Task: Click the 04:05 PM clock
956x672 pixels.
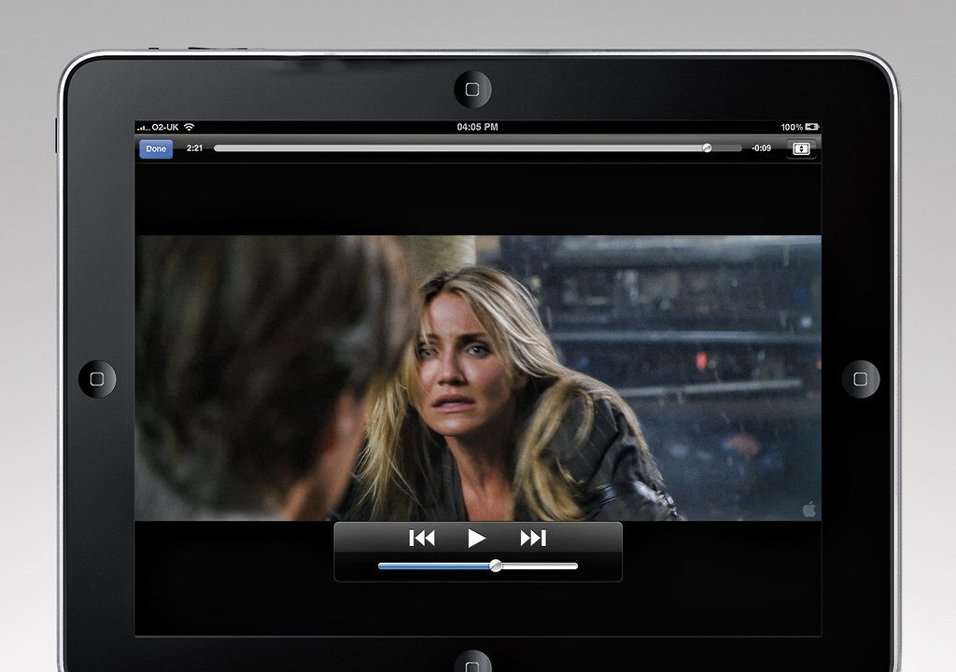Action: coord(477,127)
